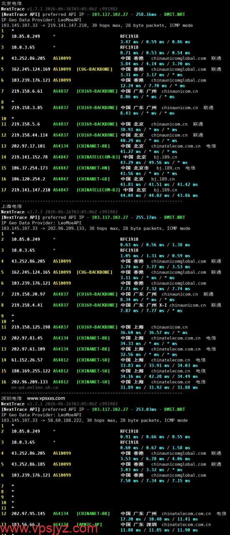The image size is (230, 535).
Task: Click the [CHINANET-GD] network tag
Action: [x=94, y=179]
